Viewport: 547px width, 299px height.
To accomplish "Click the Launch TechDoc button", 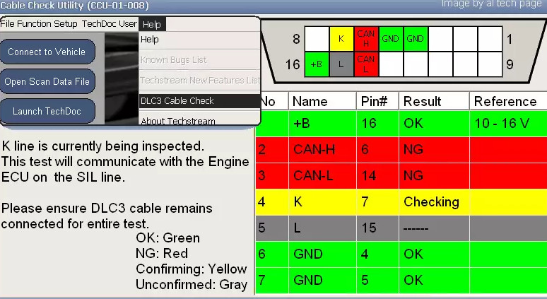I will tap(47, 112).
